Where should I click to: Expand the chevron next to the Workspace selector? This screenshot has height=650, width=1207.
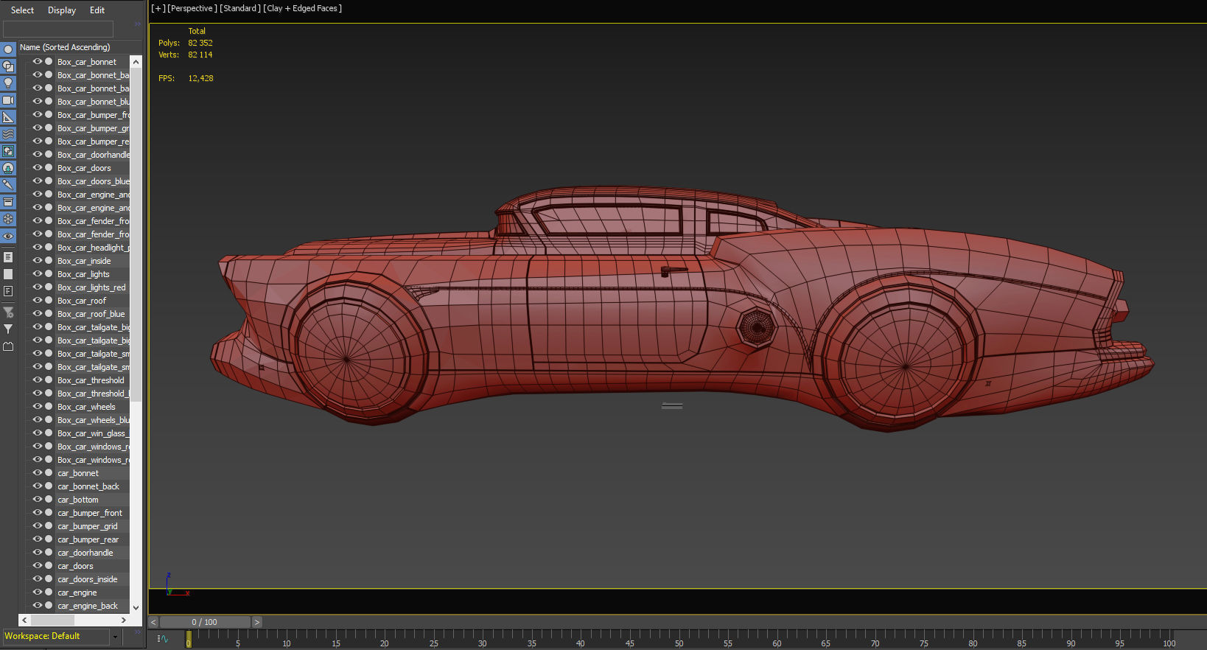pos(137,632)
